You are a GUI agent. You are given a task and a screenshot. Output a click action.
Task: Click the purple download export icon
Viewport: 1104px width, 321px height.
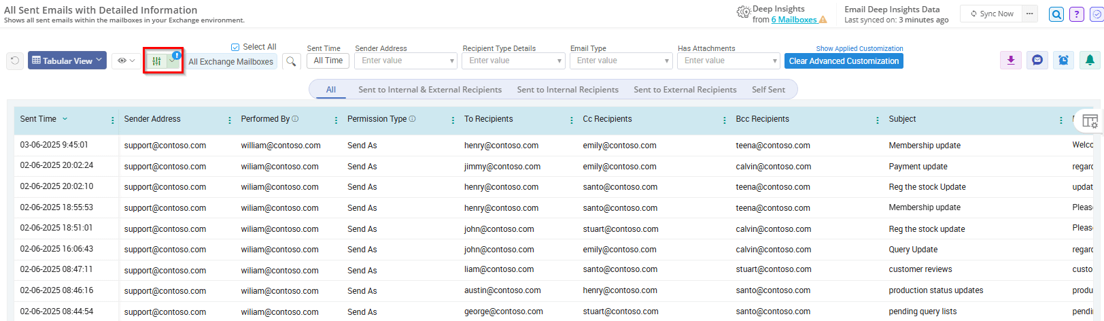coord(1011,61)
